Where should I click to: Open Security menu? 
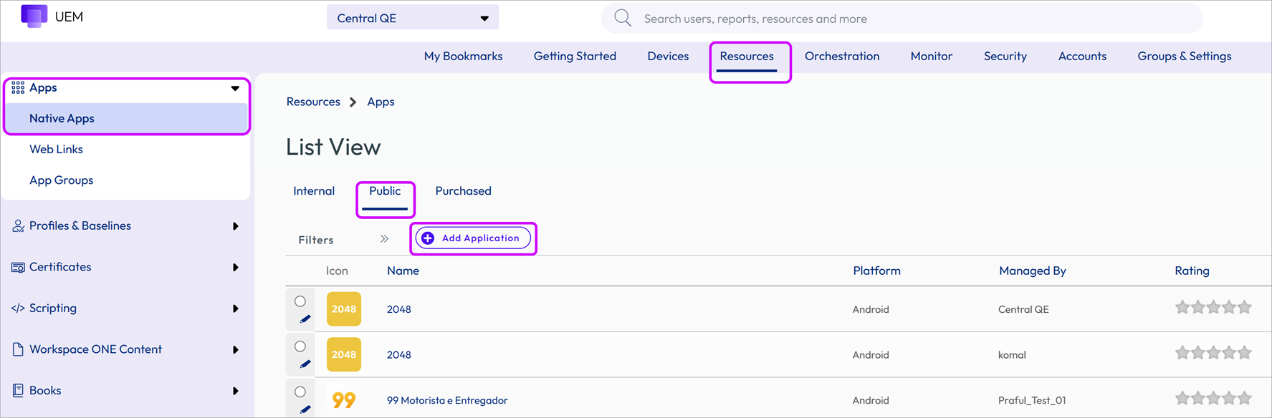(1005, 56)
